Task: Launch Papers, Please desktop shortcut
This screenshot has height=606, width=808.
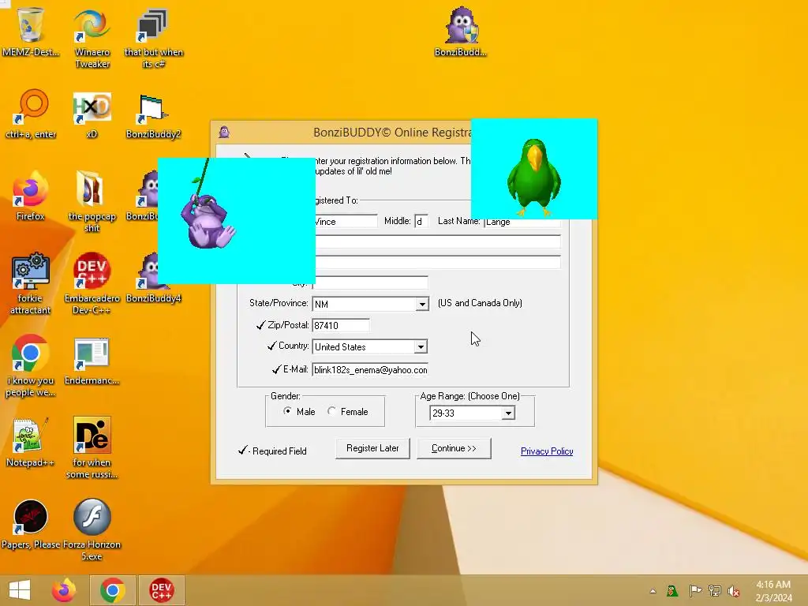Action: coord(31,524)
